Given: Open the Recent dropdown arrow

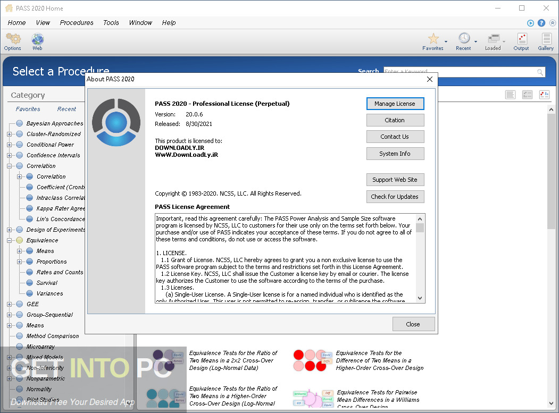Looking at the screenshot, I should (475, 41).
